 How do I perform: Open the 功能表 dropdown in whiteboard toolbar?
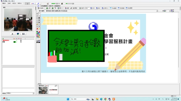(41, 8)
